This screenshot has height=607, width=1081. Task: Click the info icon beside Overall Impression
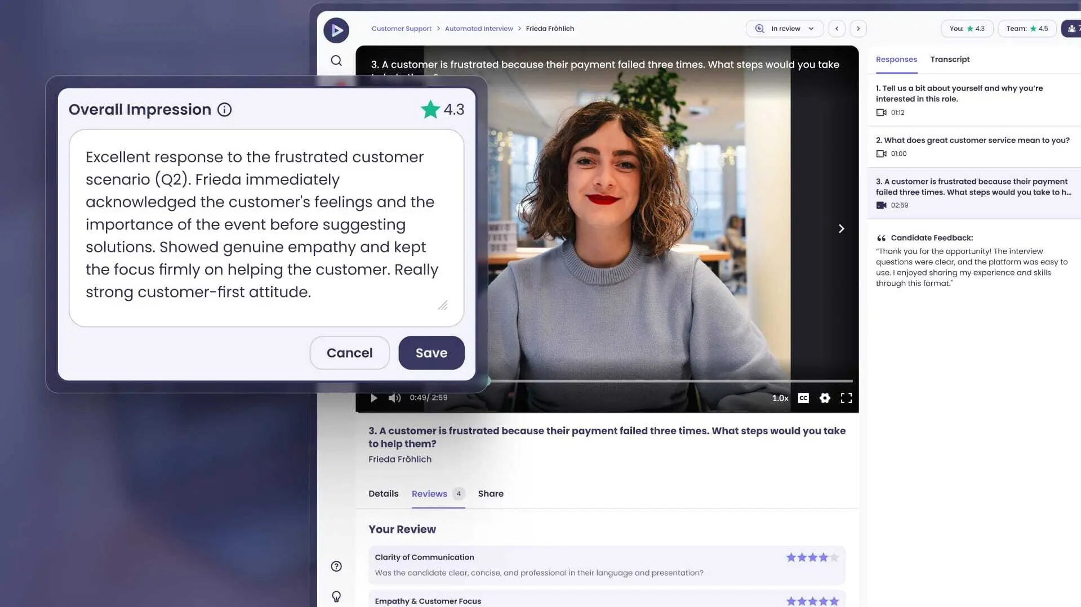224,110
